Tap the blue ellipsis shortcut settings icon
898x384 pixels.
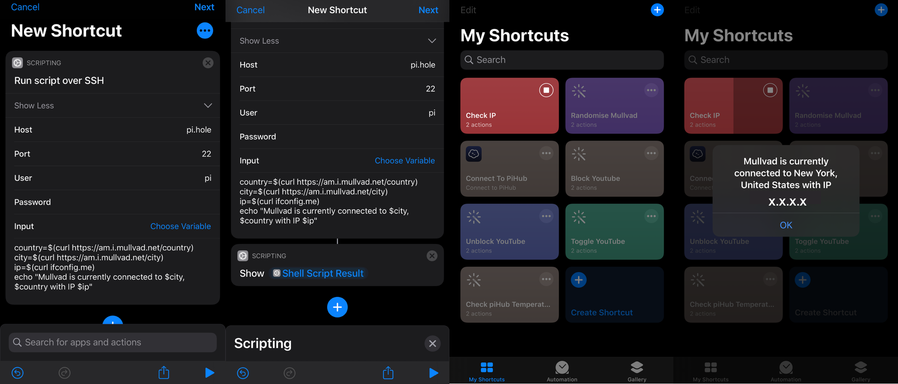pos(205,31)
